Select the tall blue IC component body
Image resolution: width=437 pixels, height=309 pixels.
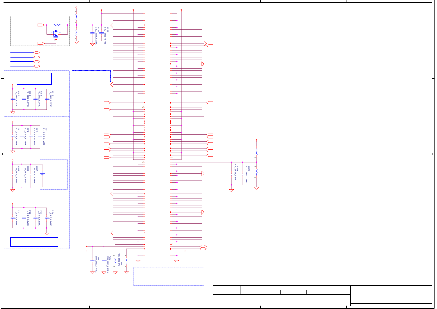tap(157, 135)
